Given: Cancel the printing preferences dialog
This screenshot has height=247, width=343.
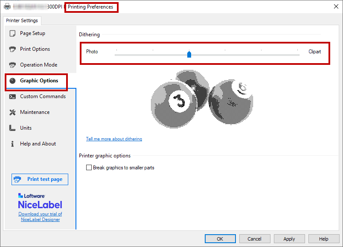Looking at the screenshot, I should coord(254,239).
